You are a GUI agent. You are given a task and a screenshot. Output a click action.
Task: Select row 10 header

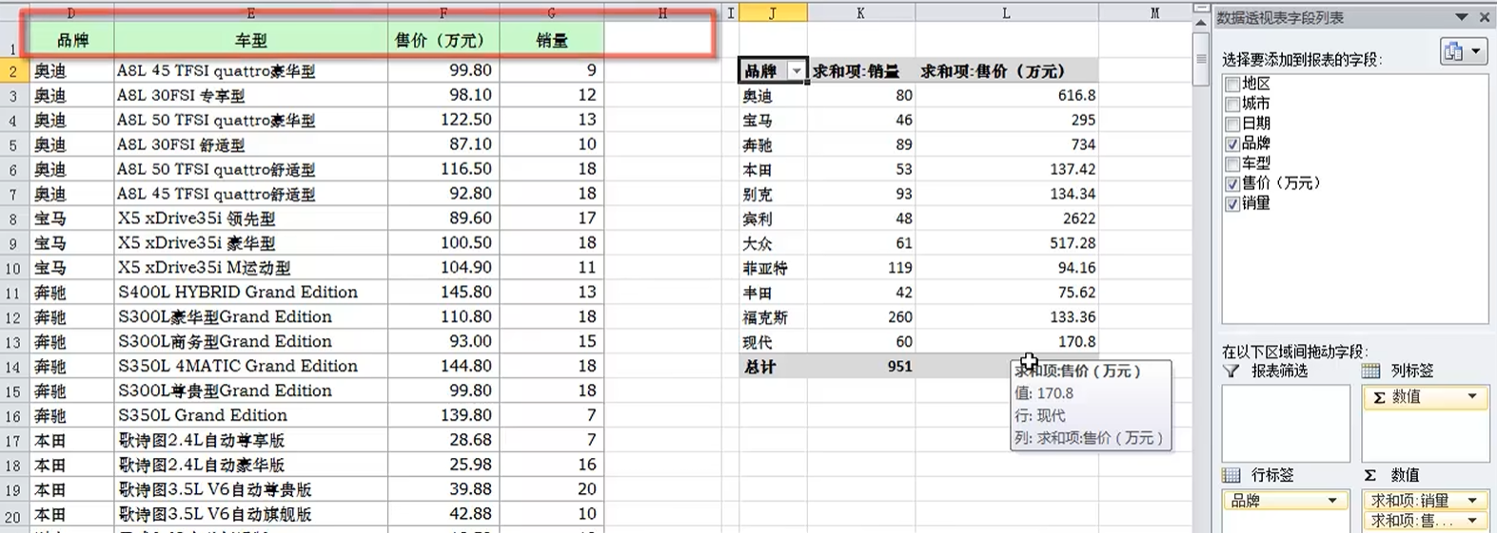click(13, 268)
